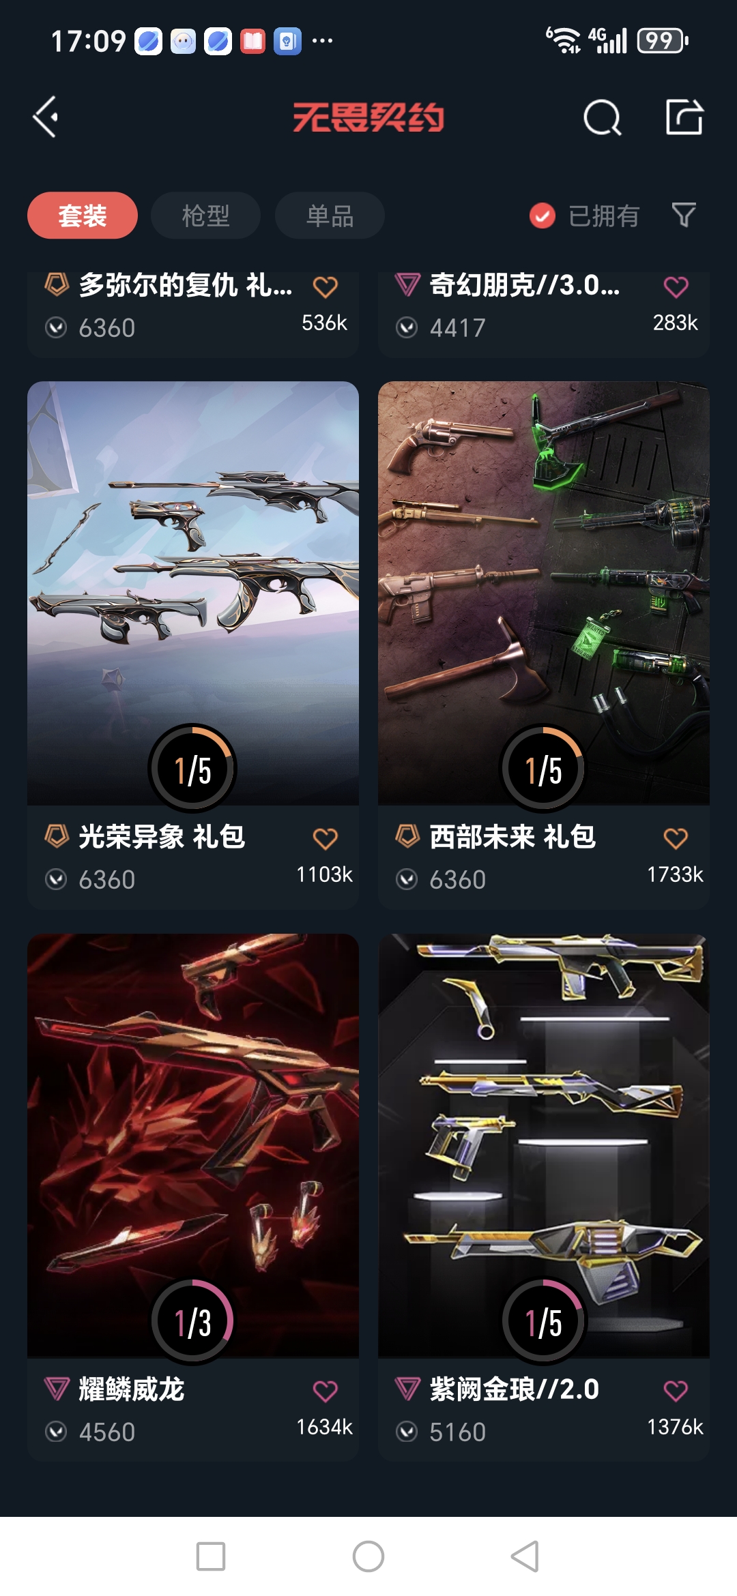
Task: Favorite the 奇幻朋克//3.0 heart icon
Action: click(x=676, y=286)
